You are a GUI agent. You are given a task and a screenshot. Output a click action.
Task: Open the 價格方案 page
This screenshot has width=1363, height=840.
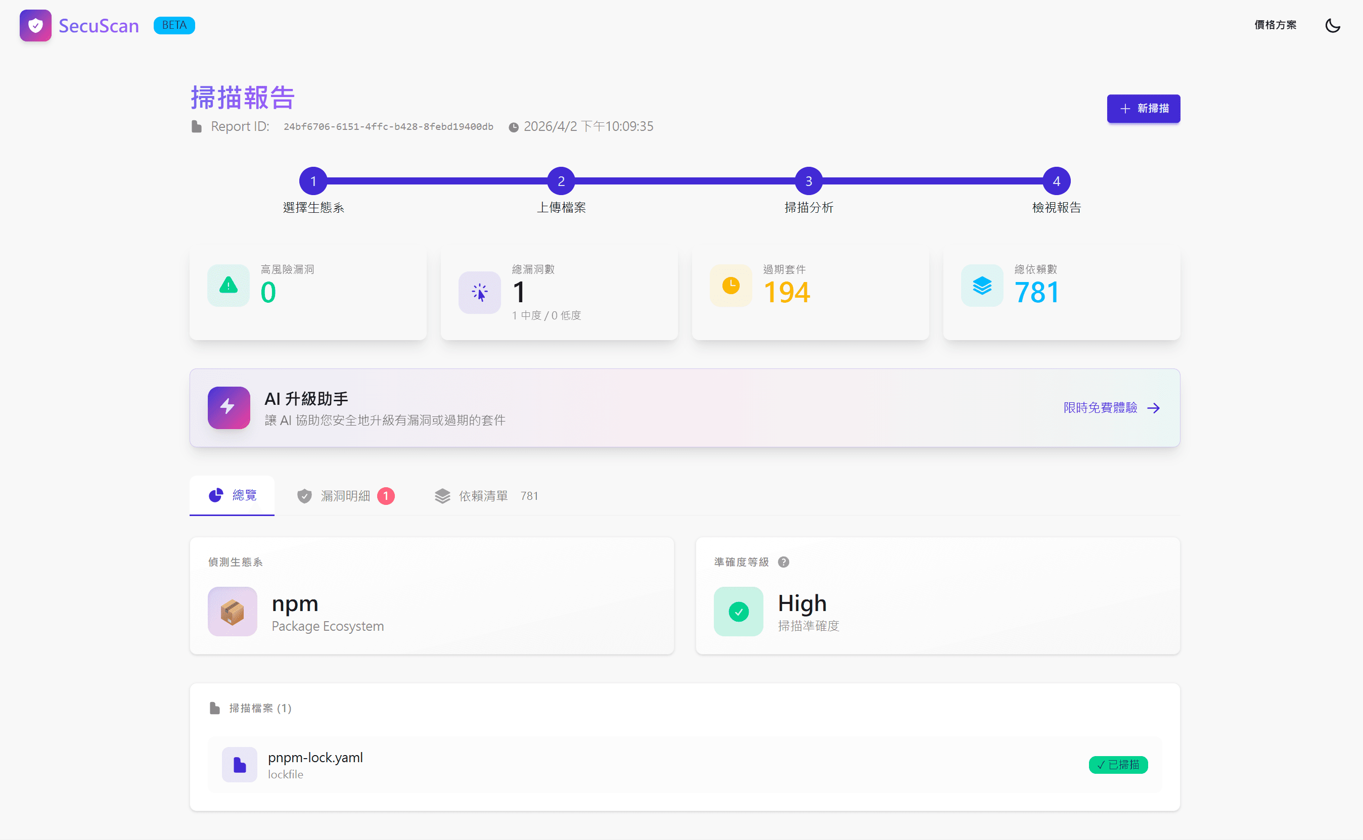pyautogui.click(x=1275, y=25)
